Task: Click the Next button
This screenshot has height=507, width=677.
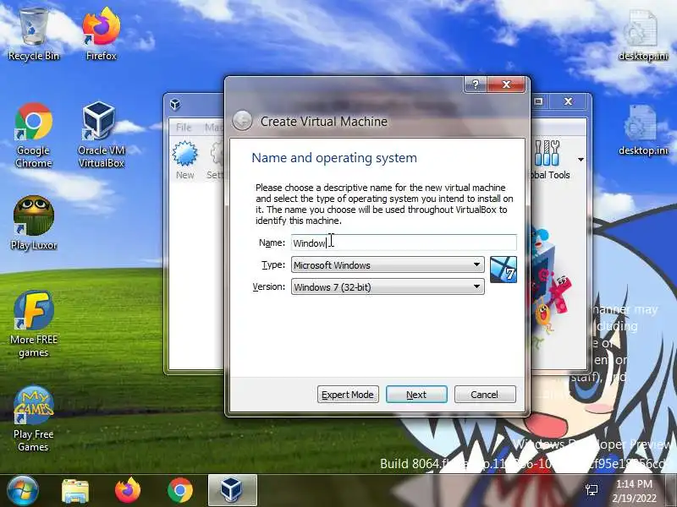Action: point(416,395)
